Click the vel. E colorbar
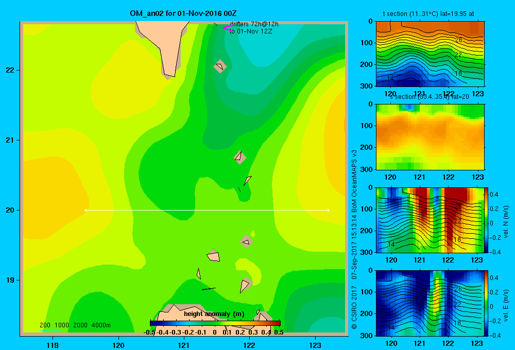 point(487,303)
